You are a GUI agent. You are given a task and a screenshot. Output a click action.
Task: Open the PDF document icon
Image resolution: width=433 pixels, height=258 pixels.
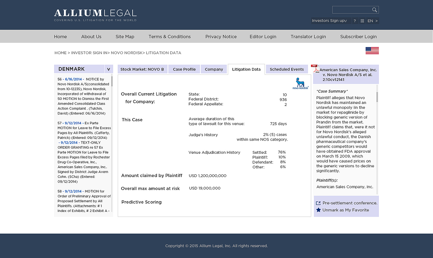point(315,69)
